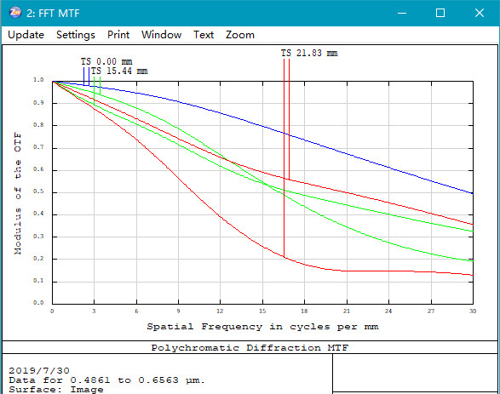Click the 2019/7/30 date text
Image resolution: width=500 pixels, height=394 pixels.
tap(39, 371)
